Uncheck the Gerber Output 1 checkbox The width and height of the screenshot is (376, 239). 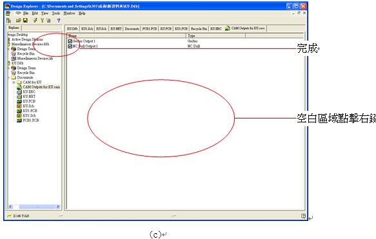[x=70, y=41]
